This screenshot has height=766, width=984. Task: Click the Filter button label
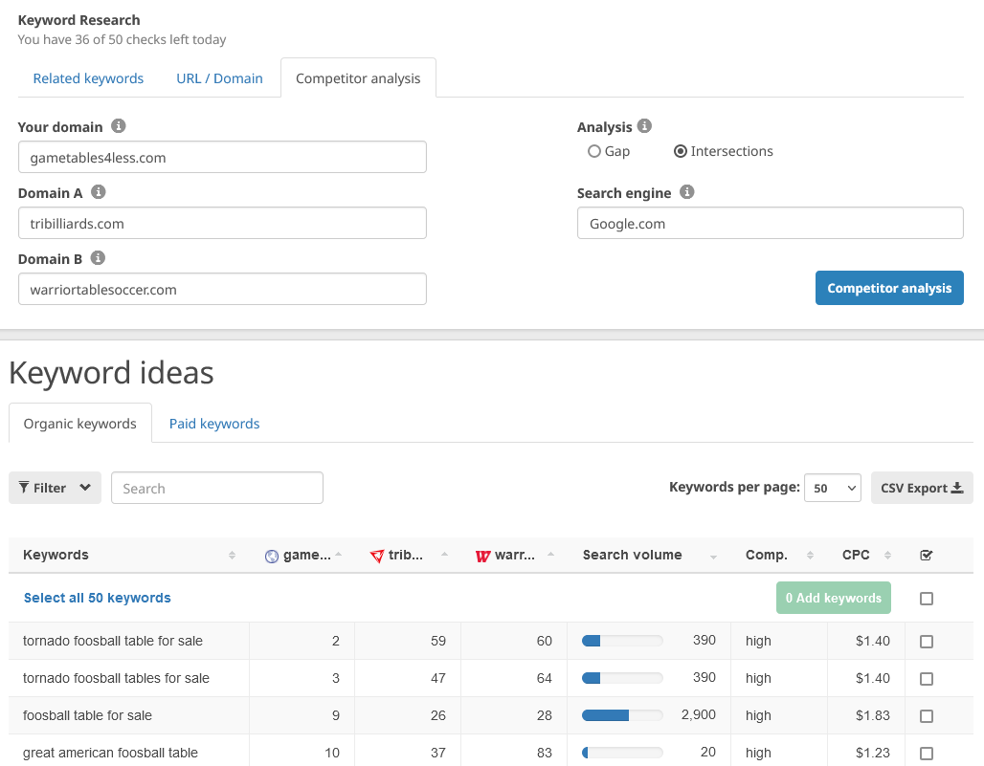click(50, 488)
